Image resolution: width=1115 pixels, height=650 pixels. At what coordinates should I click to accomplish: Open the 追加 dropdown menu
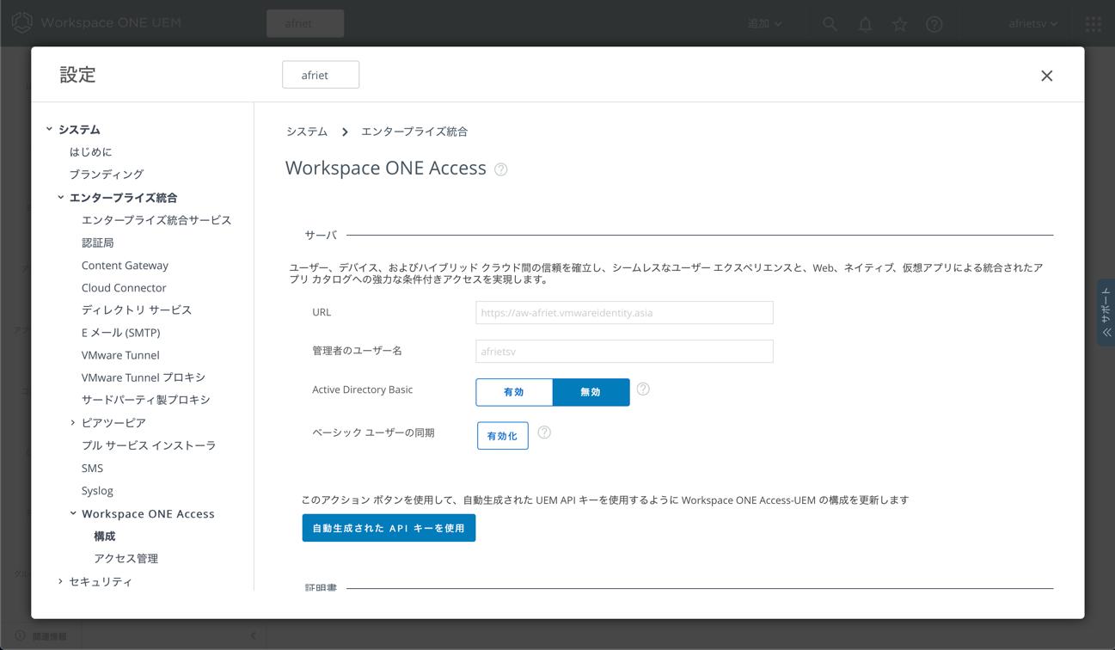(x=764, y=24)
